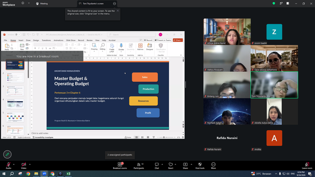This screenshot has height=177, width=315.
Task: Click Present in Teams button
Action: [163, 40]
